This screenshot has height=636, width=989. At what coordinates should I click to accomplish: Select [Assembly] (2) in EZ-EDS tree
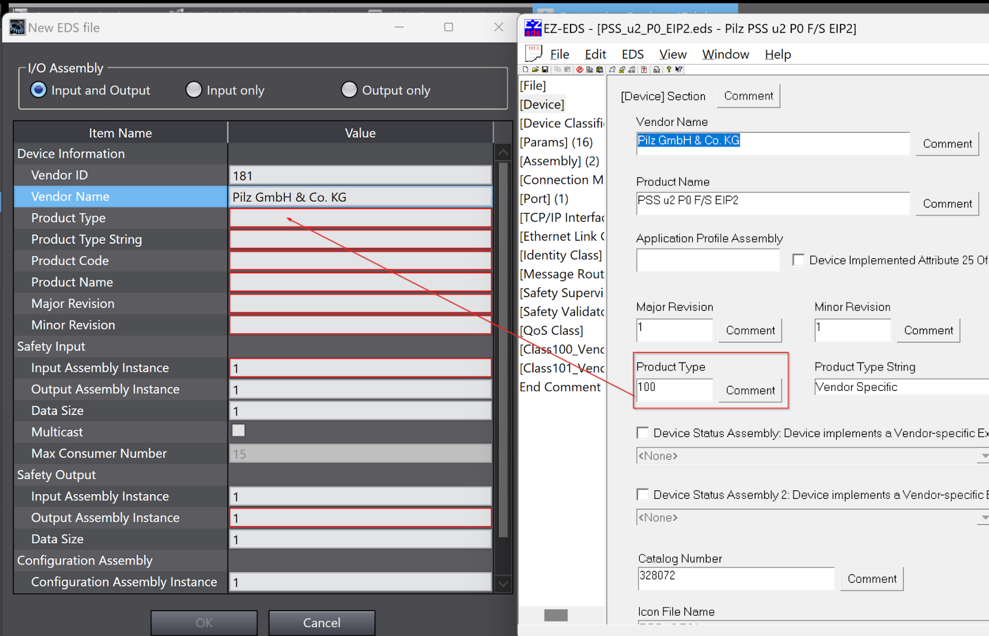click(559, 161)
